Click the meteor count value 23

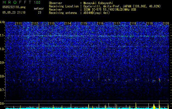(40, 13)
